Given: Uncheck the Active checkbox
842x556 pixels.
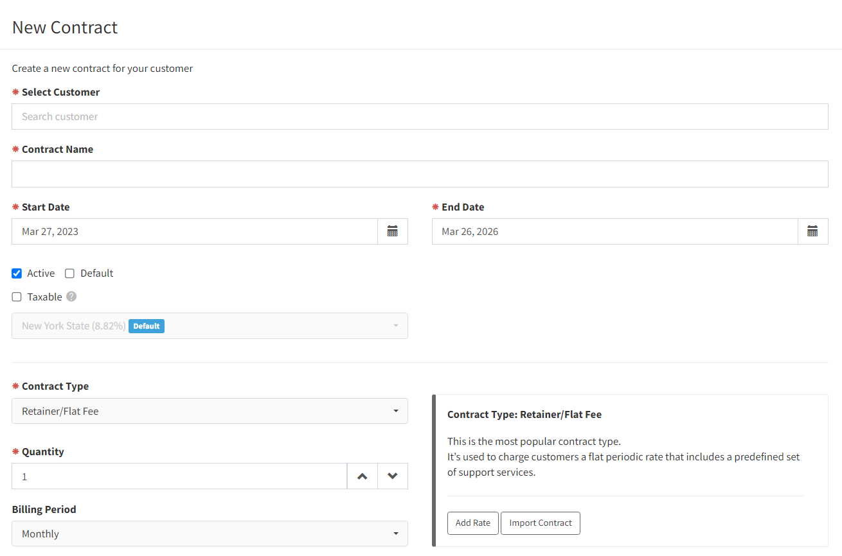Looking at the screenshot, I should [17, 274].
